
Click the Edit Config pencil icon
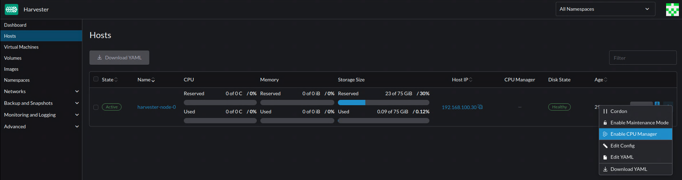605,146
